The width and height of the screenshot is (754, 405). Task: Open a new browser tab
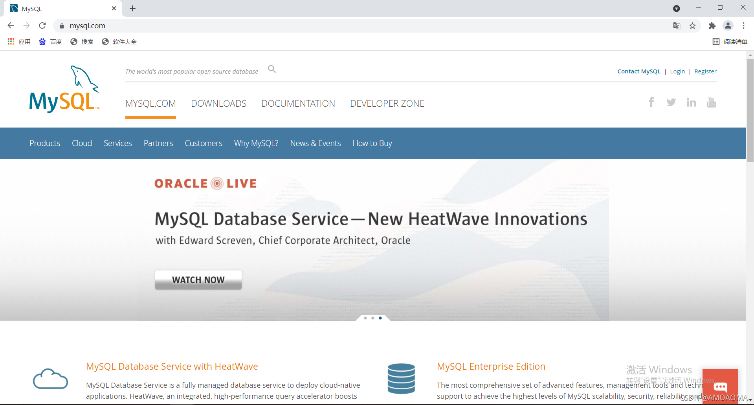(x=133, y=8)
